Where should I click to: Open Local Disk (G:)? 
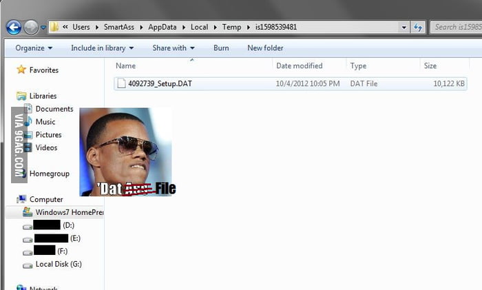coord(59,264)
